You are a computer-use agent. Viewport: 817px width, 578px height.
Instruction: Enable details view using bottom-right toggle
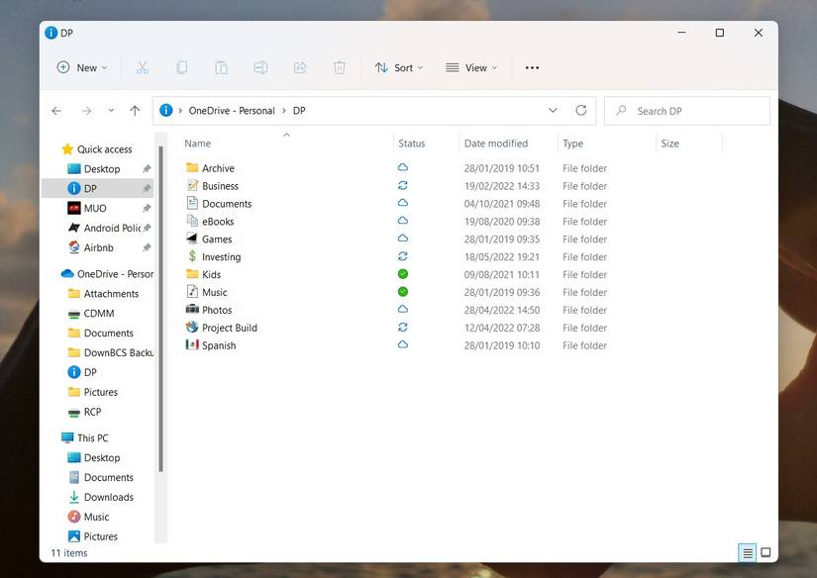tap(746, 552)
